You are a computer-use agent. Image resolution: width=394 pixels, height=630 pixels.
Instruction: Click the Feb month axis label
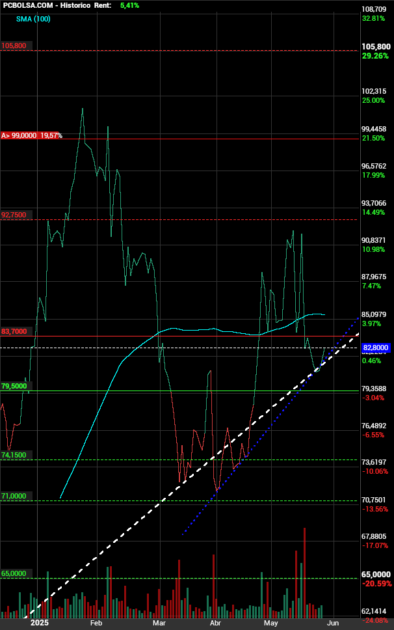tap(96, 623)
